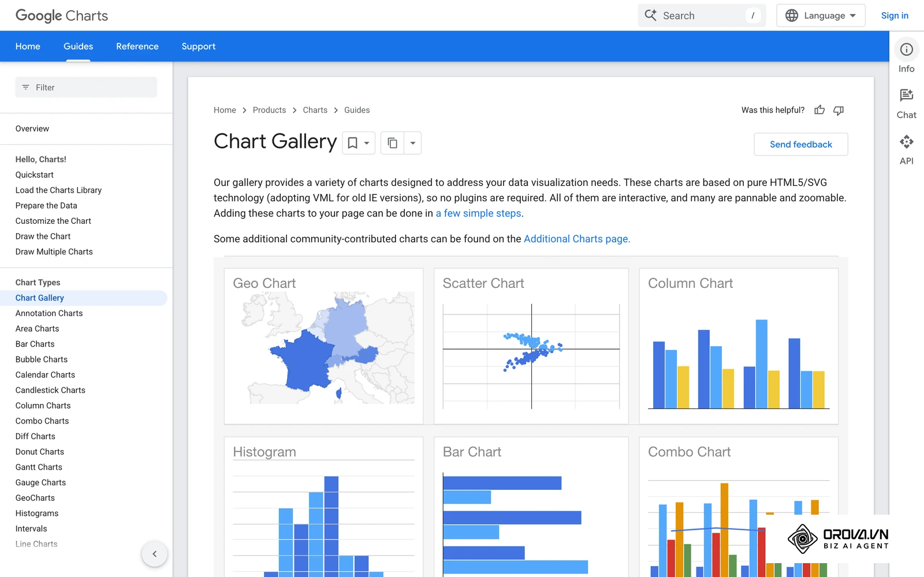This screenshot has width=924, height=577.
Task: Click the Send feedback button
Action: 800,144
